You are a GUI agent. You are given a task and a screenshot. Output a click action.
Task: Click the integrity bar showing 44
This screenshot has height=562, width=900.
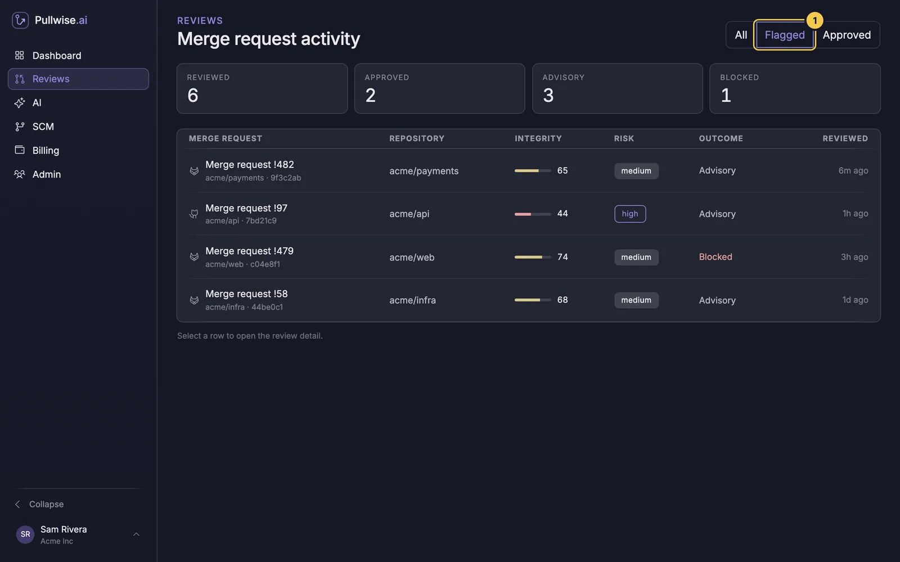coord(533,214)
